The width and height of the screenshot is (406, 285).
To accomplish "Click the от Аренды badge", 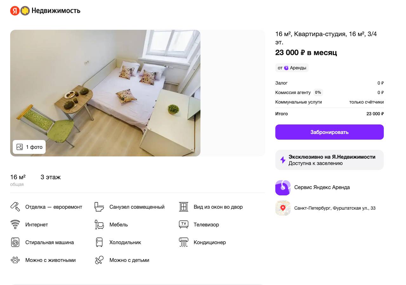I will tap(292, 68).
